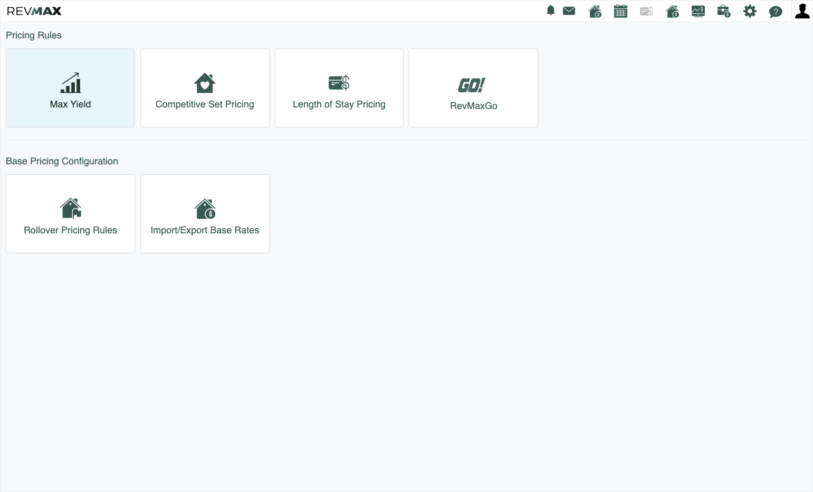Open the help question-mark bubble

pos(776,12)
